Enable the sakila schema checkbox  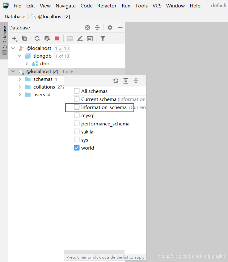tap(77, 132)
